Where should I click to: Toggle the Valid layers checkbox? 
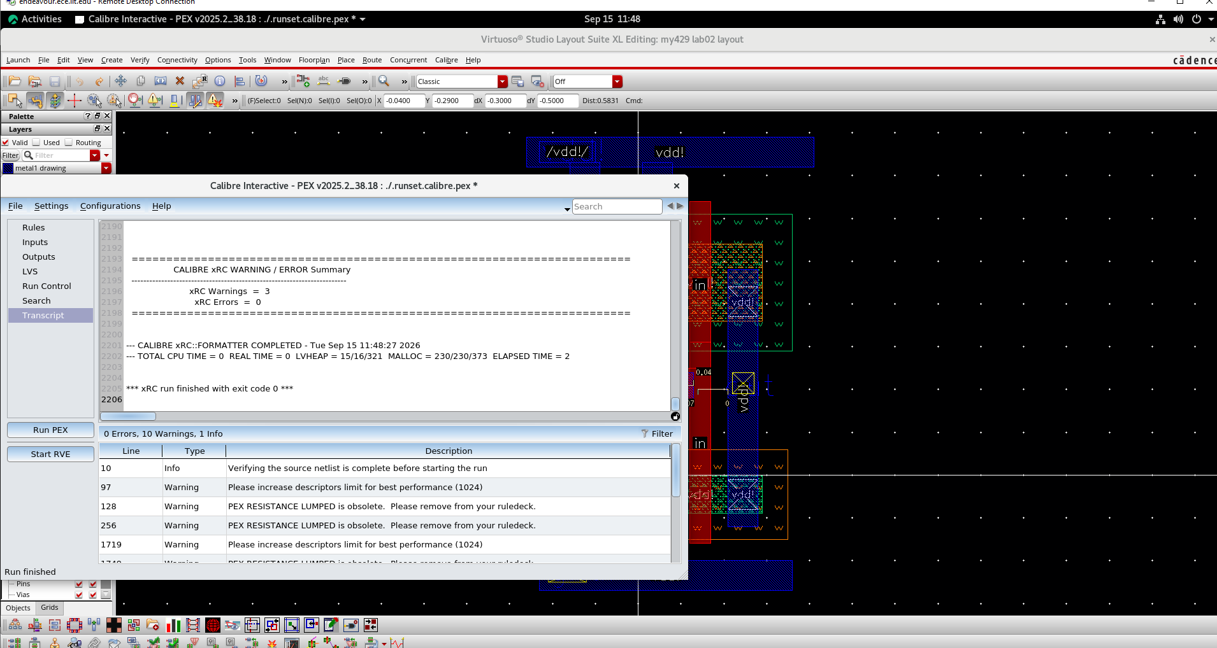coord(6,143)
